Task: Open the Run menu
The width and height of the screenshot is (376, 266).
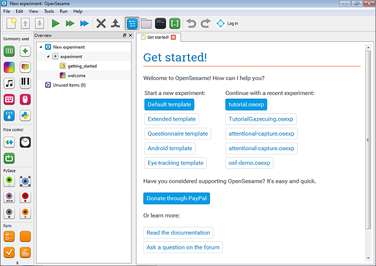Action: point(63,11)
